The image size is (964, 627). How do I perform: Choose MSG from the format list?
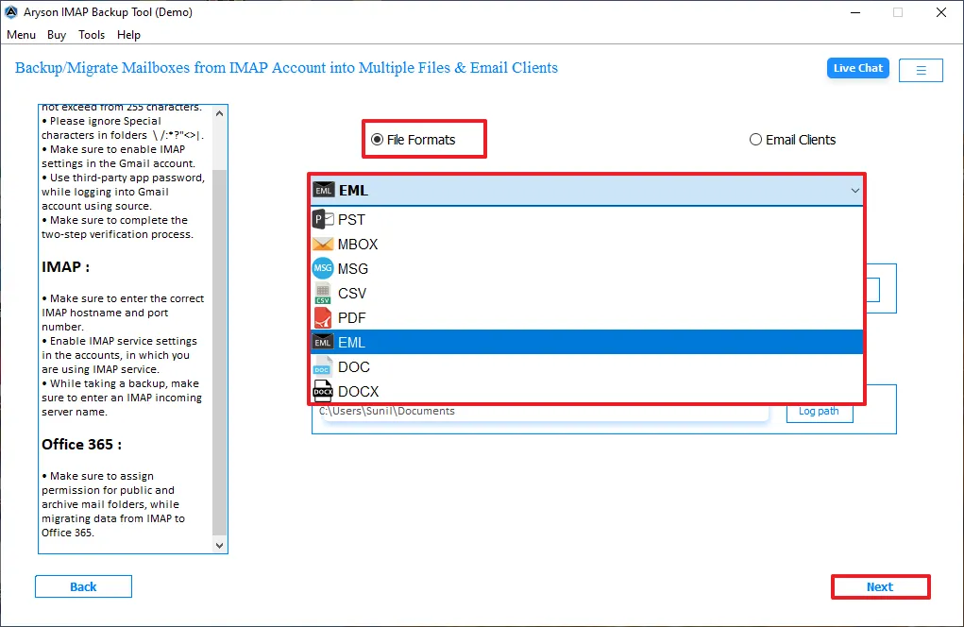[586, 268]
